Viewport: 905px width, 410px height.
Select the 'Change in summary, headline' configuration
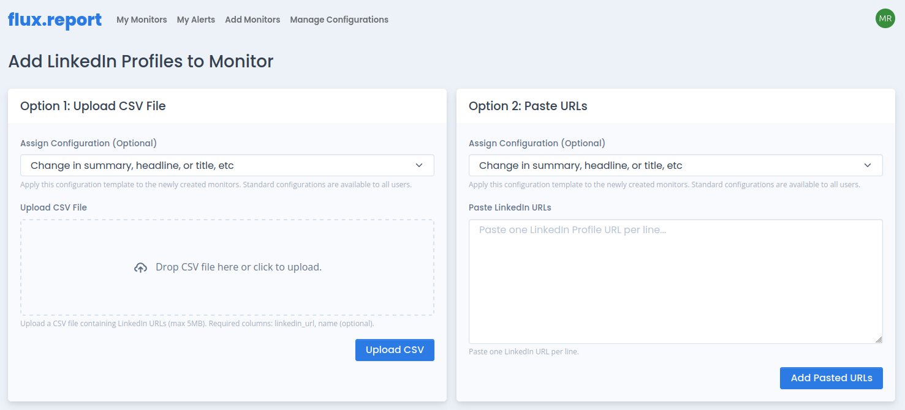coord(227,165)
